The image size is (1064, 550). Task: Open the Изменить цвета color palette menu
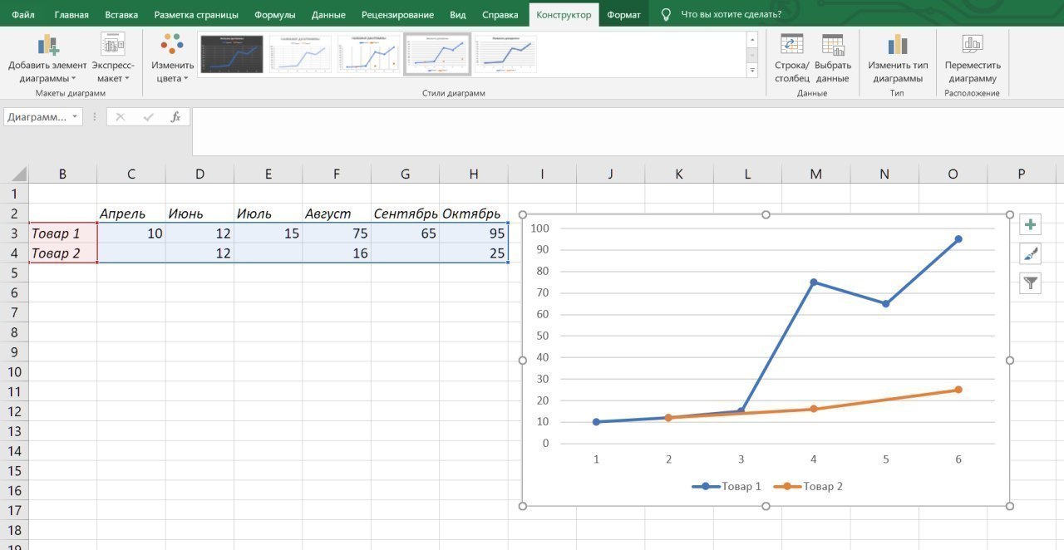[x=172, y=58]
